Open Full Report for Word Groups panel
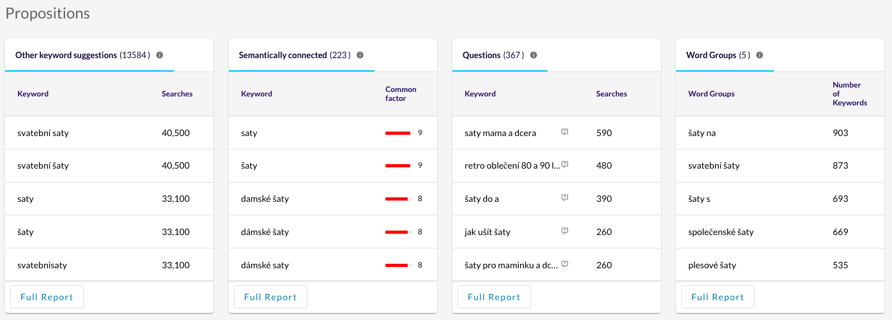This screenshot has width=892, height=320. click(x=718, y=297)
